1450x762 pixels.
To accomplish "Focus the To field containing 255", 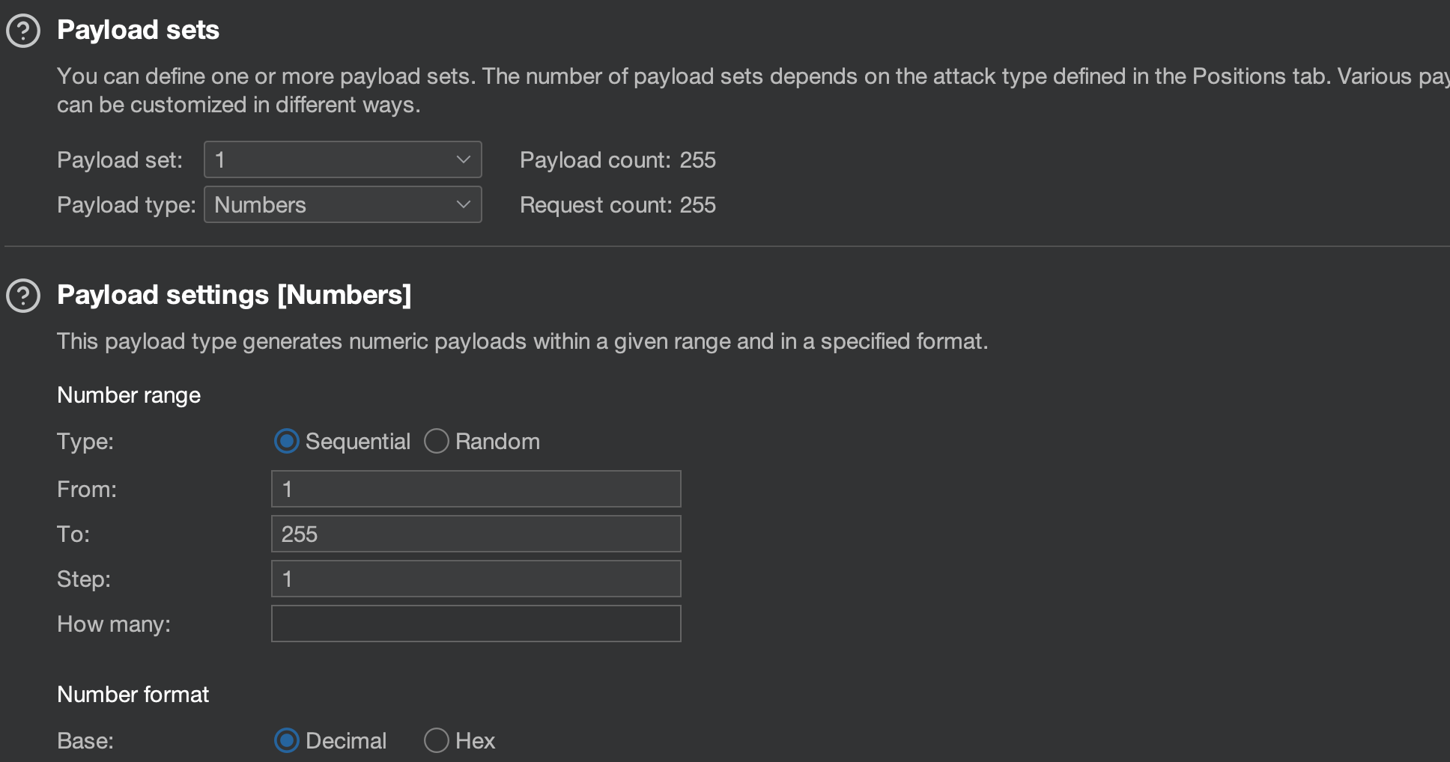I will (476, 534).
